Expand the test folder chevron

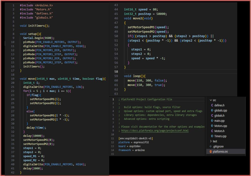click(211, 141)
